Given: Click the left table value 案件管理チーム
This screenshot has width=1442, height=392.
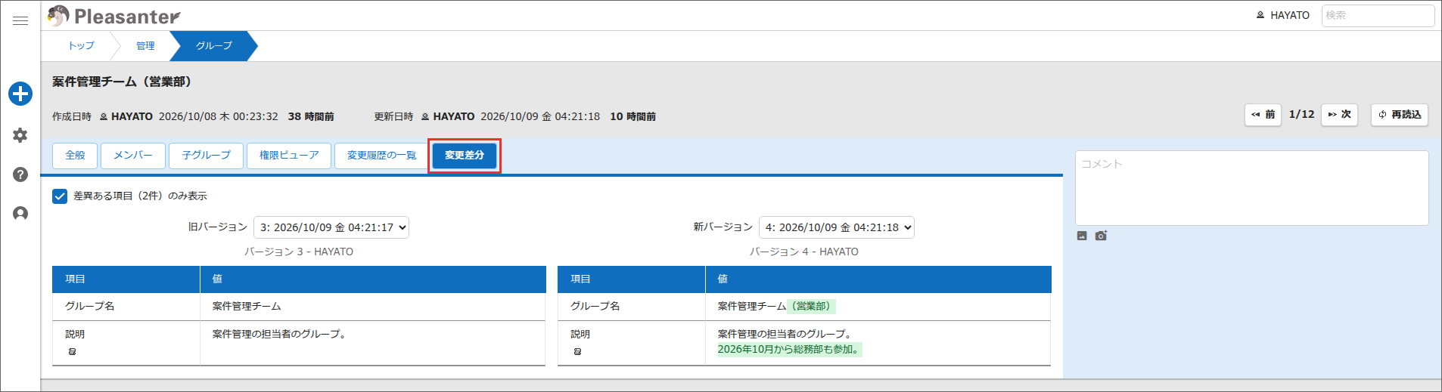Looking at the screenshot, I should pos(247,307).
